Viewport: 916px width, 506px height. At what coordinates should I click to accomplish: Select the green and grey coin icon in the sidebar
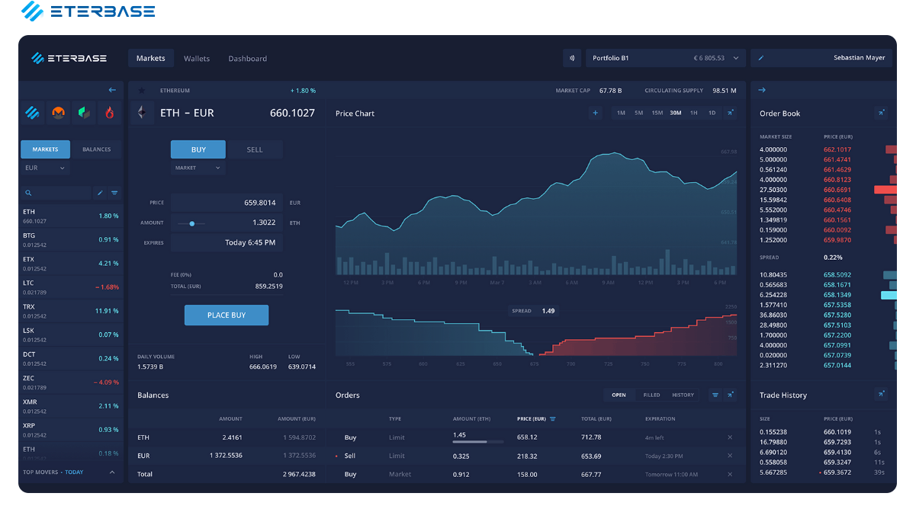85,113
